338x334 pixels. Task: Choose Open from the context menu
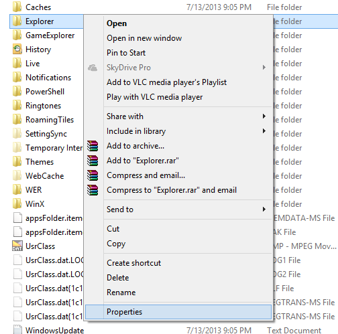178,23
